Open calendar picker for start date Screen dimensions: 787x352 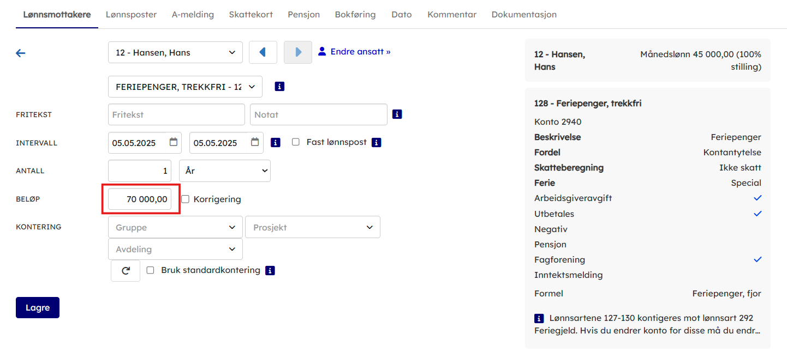[x=174, y=142]
